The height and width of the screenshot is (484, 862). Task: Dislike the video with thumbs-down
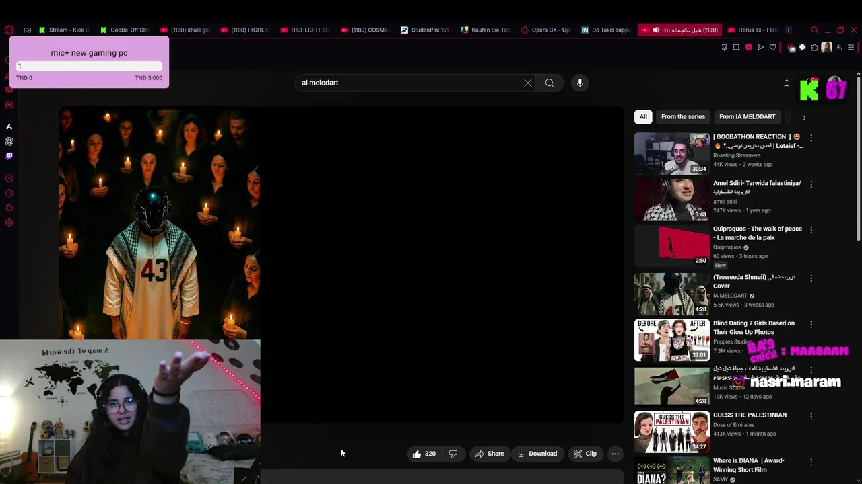453,454
